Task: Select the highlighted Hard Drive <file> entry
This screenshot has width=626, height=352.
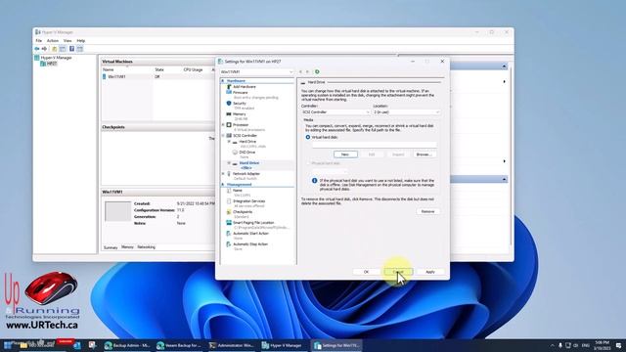Action: [257, 165]
